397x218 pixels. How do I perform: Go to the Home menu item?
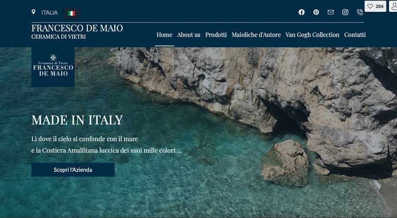164,35
